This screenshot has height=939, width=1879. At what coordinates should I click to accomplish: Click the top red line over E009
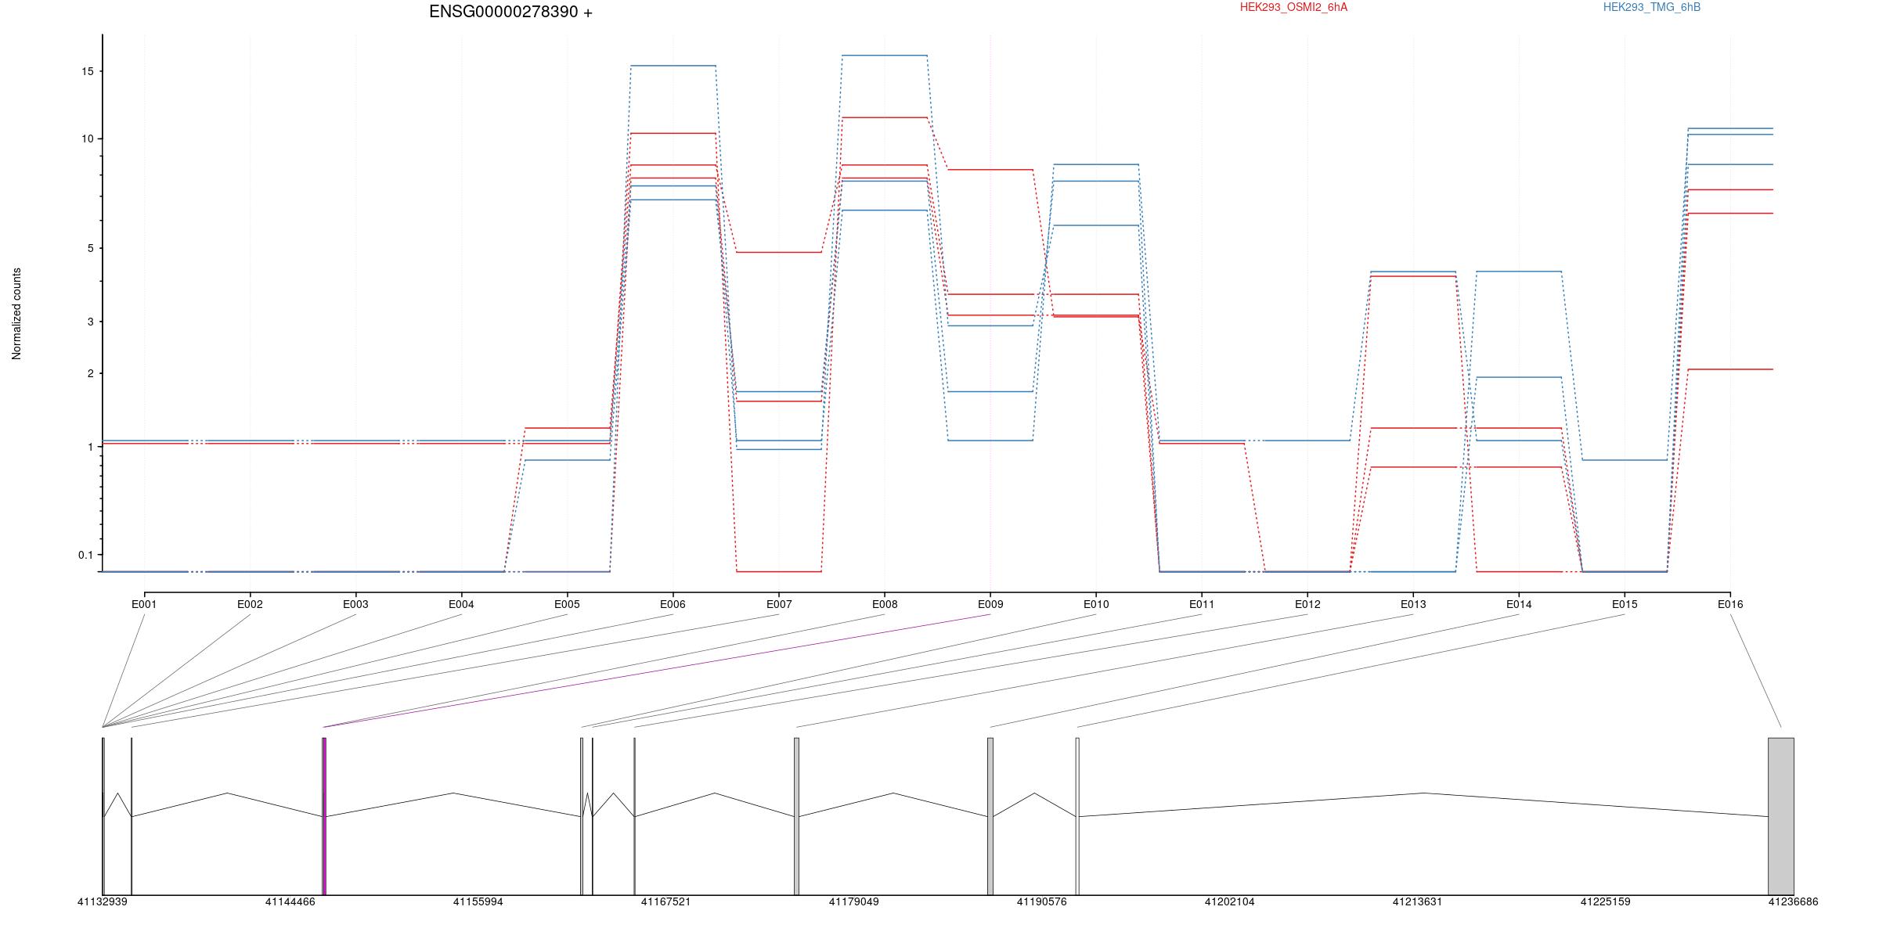(x=990, y=169)
